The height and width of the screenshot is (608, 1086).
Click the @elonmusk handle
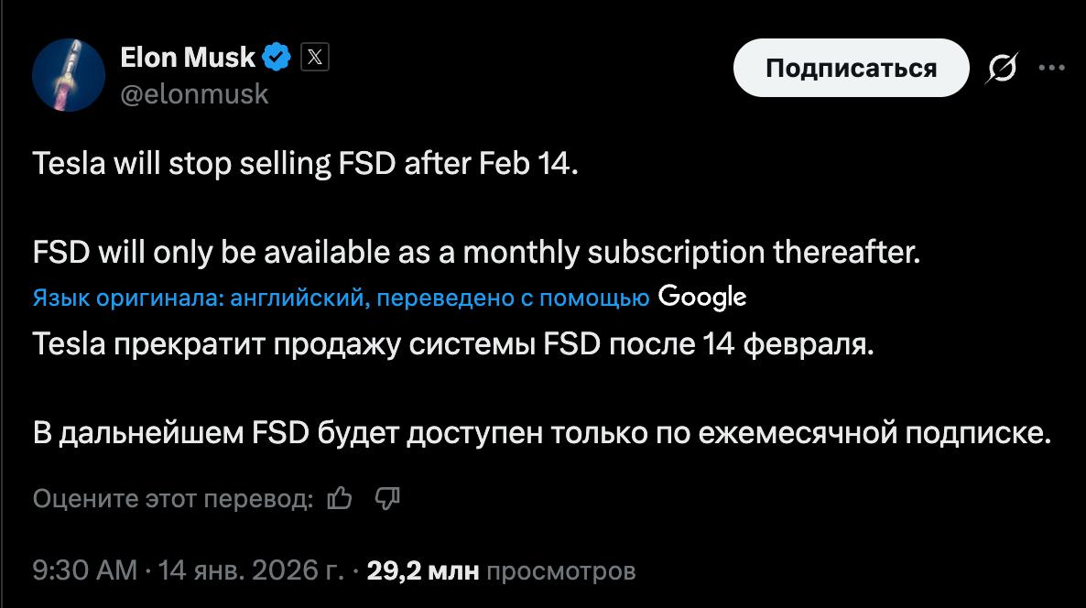click(x=192, y=92)
